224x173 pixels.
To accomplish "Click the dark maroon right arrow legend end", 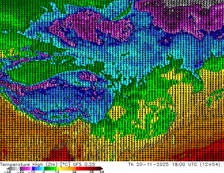I will 101,168.
